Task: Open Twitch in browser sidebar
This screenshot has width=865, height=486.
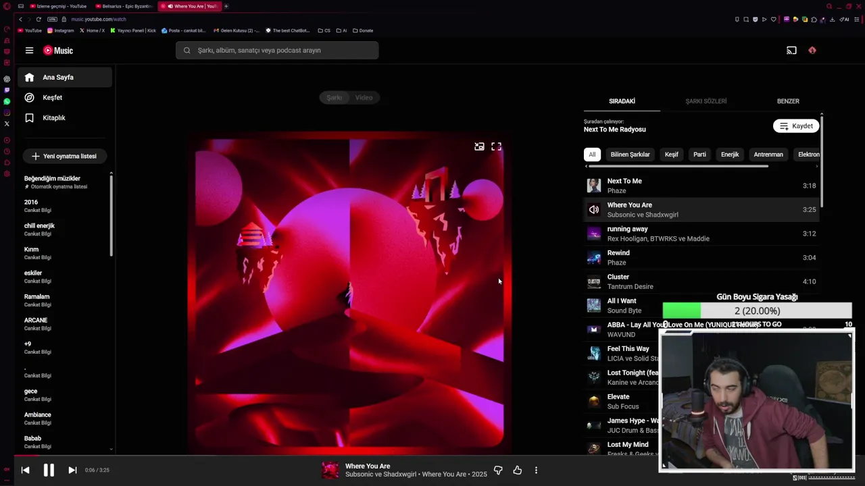Action: pos(7,90)
